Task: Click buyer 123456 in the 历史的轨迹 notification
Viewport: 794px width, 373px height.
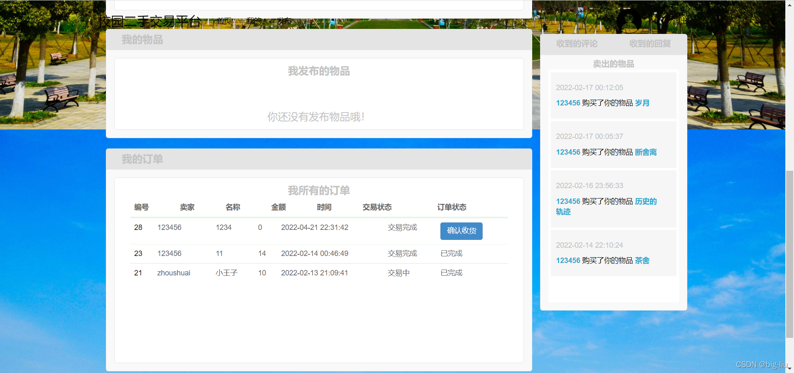Action: point(568,201)
